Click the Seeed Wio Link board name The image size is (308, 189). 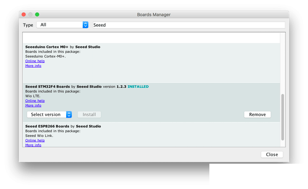39,136
